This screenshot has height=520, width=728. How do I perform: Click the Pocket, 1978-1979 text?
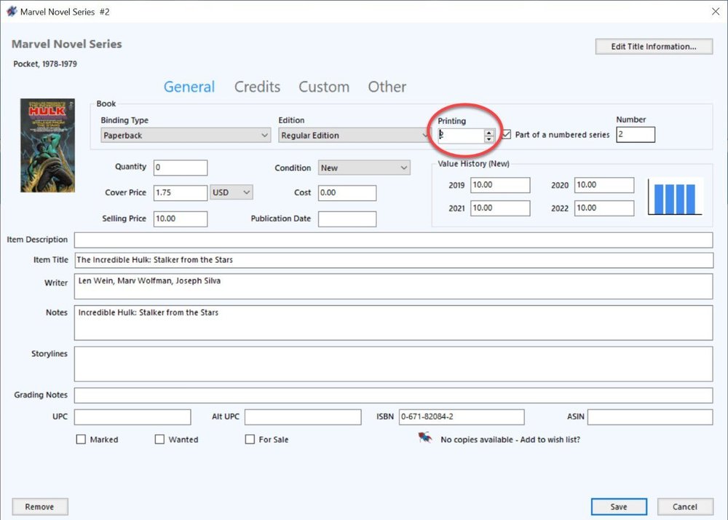tap(45, 64)
